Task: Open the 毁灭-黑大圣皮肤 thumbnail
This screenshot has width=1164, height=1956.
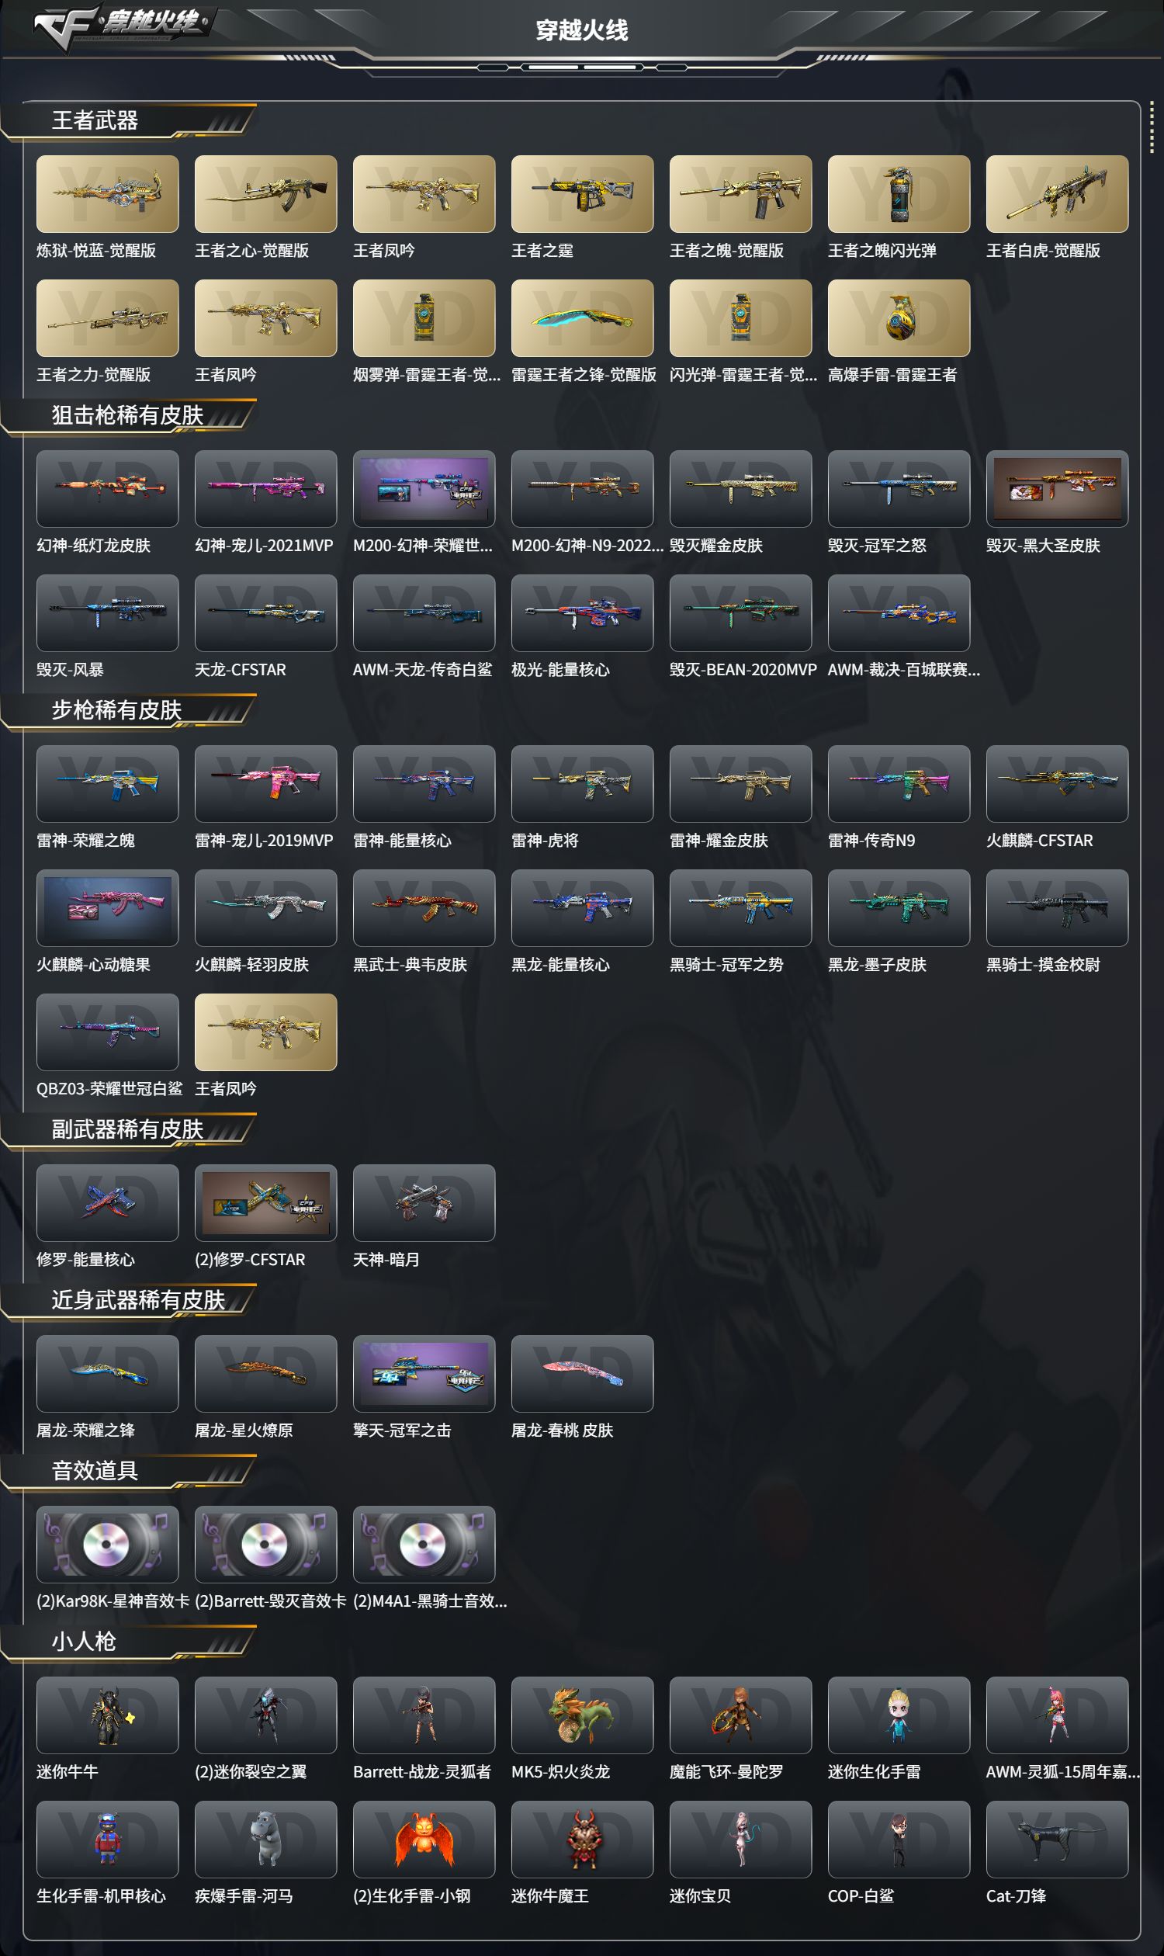Action: click(x=1057, y=489)
